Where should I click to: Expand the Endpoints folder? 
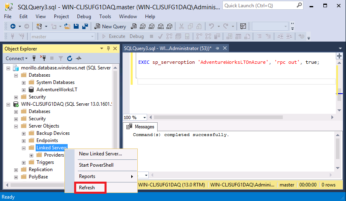point(23,141)
